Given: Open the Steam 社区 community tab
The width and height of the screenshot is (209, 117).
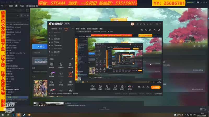Looking at the screenshot, I should (22, 6).
